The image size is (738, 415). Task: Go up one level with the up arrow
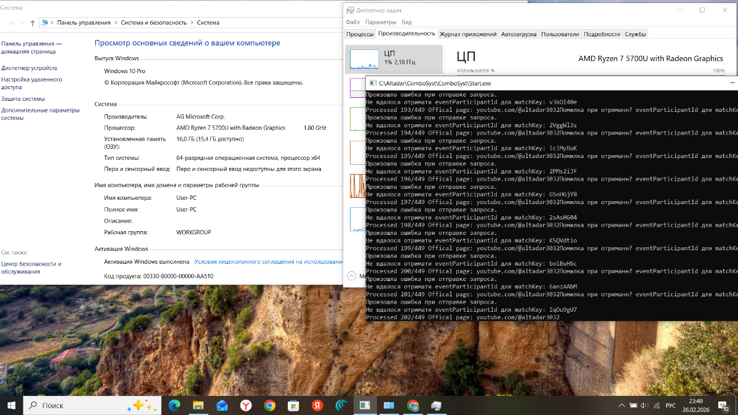point(33,23)
